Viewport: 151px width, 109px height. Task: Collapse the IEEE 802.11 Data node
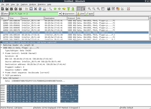point(1,48)
